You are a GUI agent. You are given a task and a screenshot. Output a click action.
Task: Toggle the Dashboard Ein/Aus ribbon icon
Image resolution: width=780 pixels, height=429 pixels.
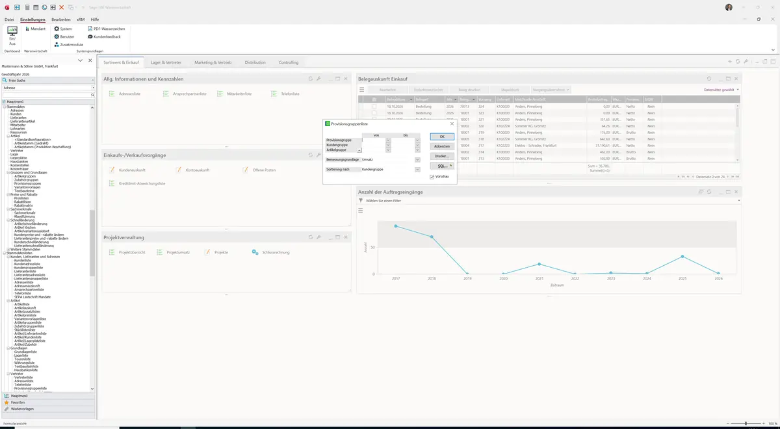coord(12,35)
